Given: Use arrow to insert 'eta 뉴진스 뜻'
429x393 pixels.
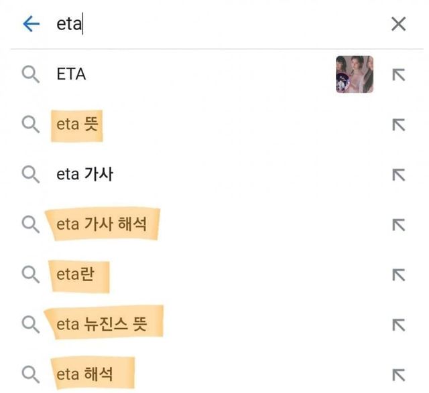Looking at the screenshot, I should point(398,325).
